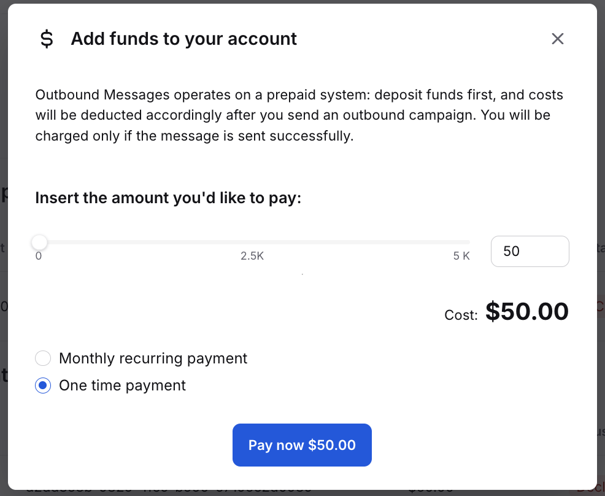Select Monthly recurring payment radio button

pos(43,358)
